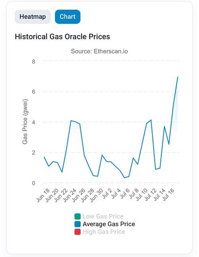The image size is (199, 257).
Task: Click the blue Average Gas Price swatch
Action: point(77,224)
